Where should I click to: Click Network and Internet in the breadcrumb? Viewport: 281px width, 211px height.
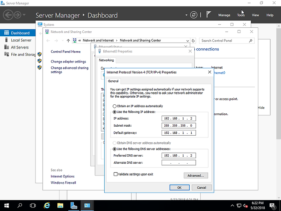tap(98, 40)
